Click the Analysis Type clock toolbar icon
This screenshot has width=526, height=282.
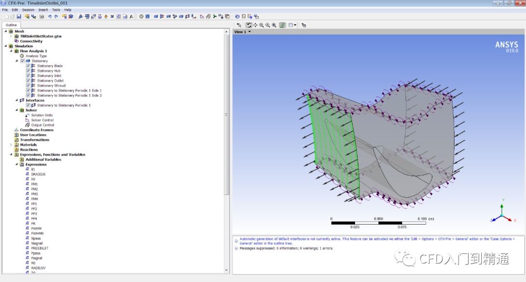[141, 17]
